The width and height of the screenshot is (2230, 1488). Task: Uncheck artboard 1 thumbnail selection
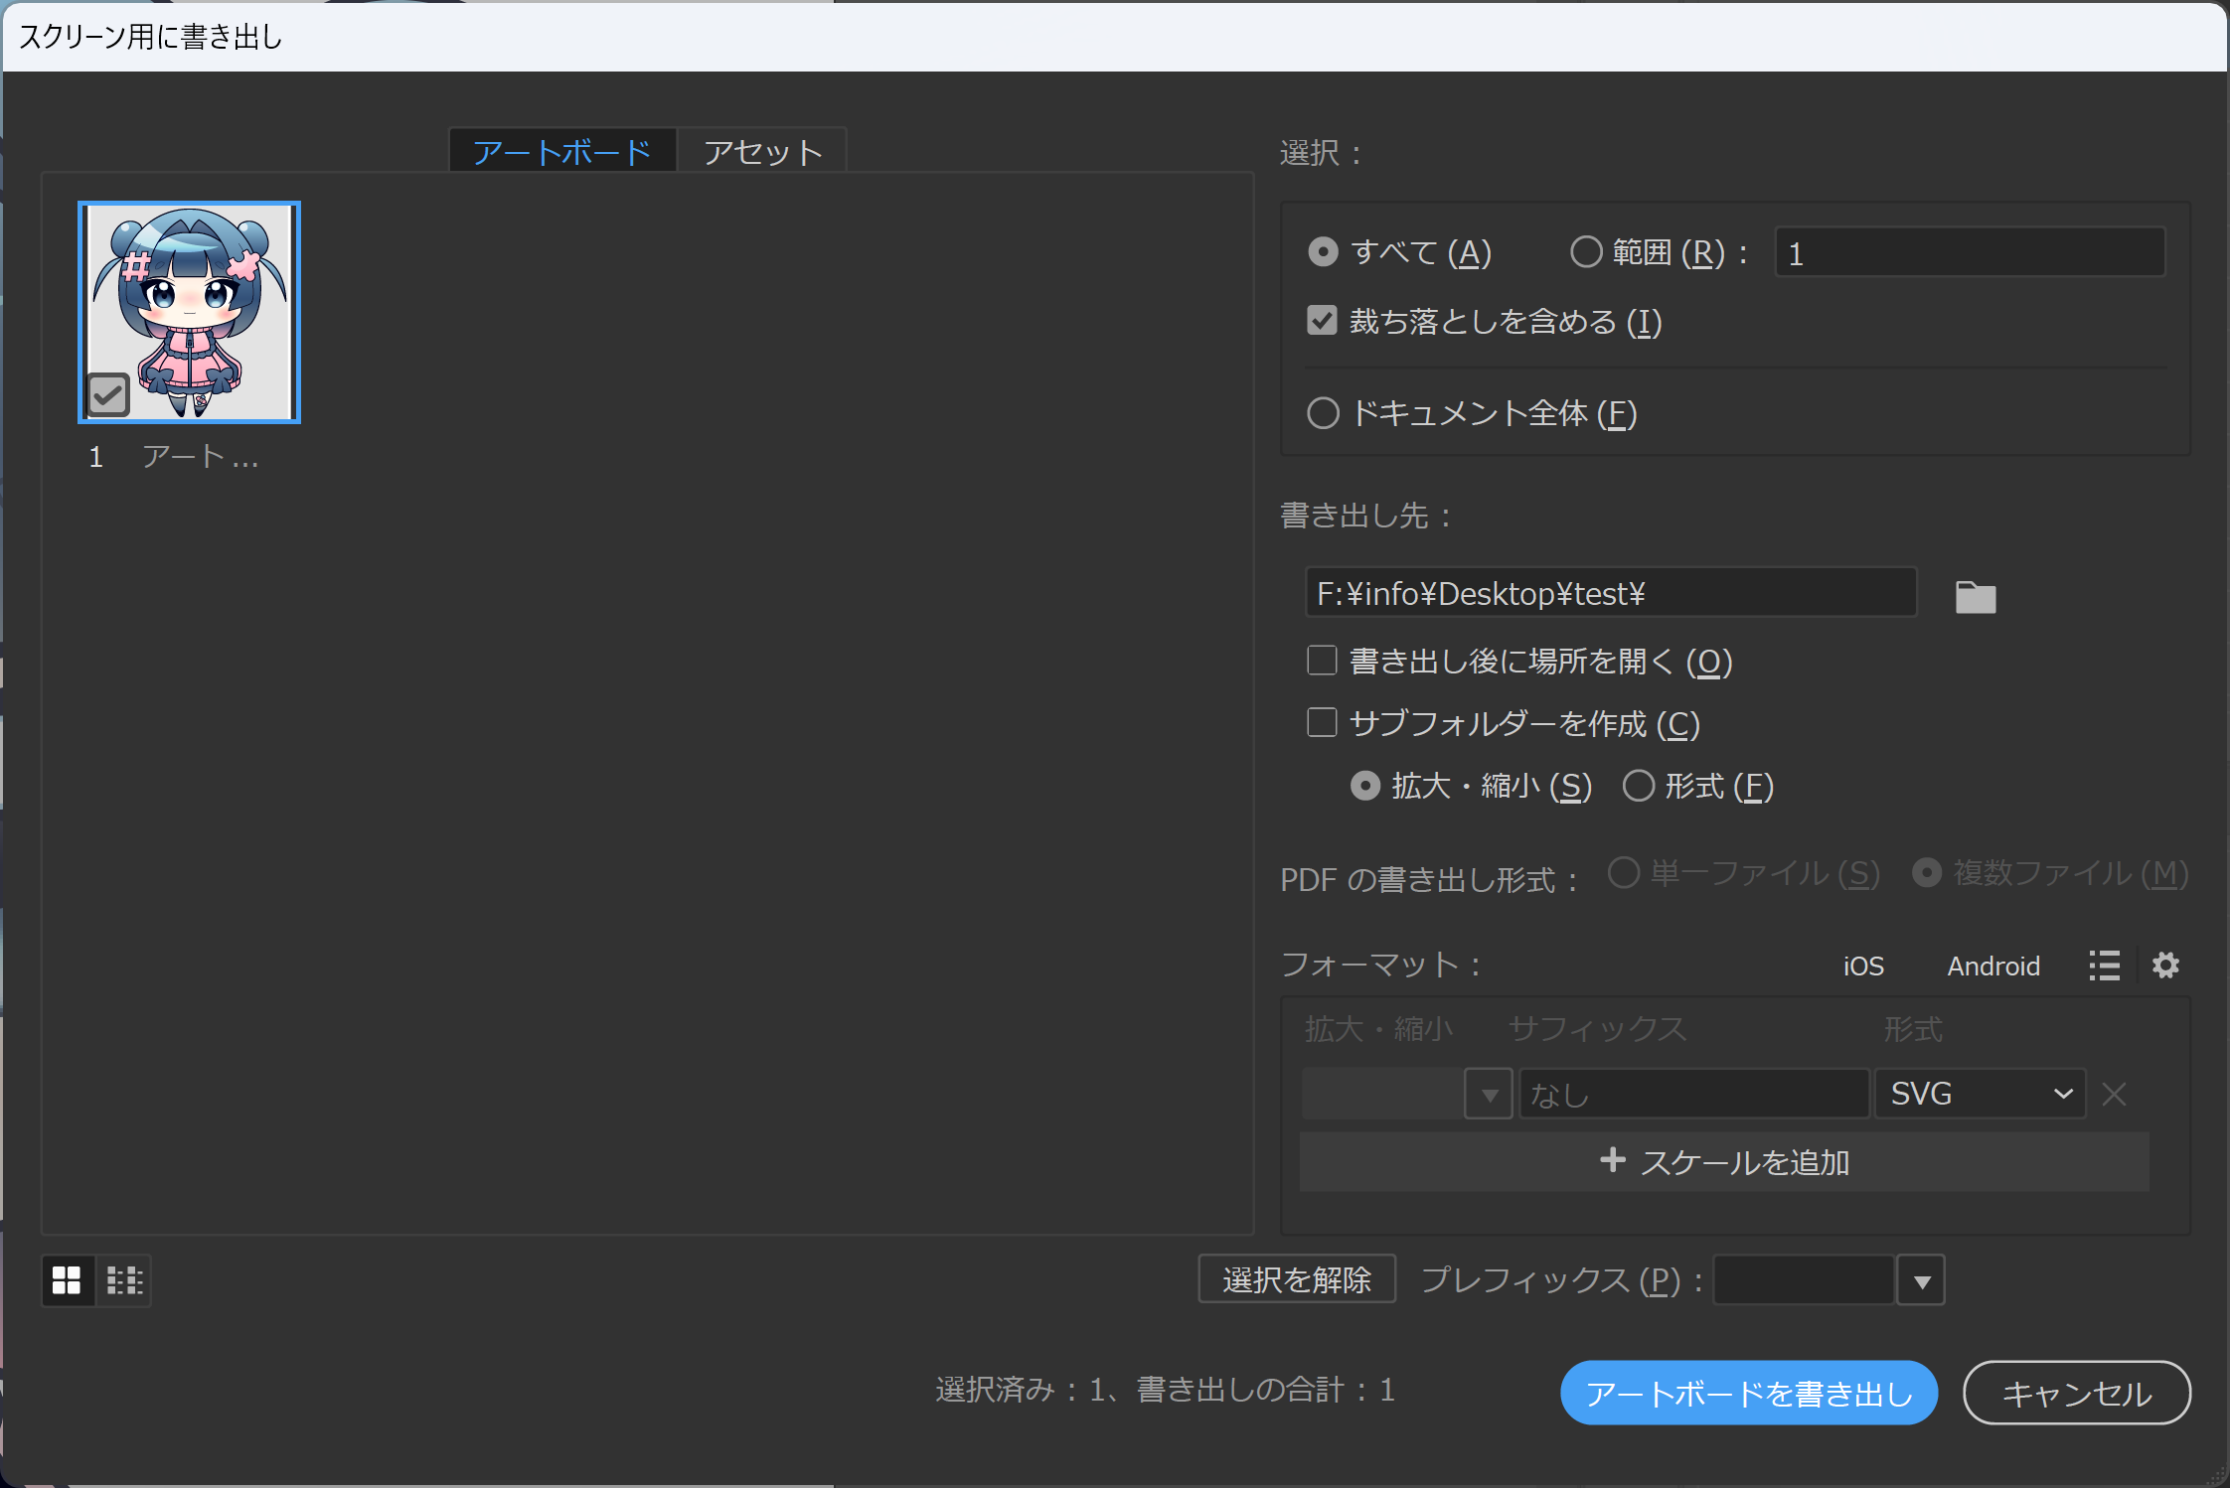pos(107,393)
